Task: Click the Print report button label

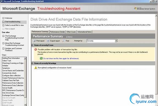Action: [x=40, y=41]
